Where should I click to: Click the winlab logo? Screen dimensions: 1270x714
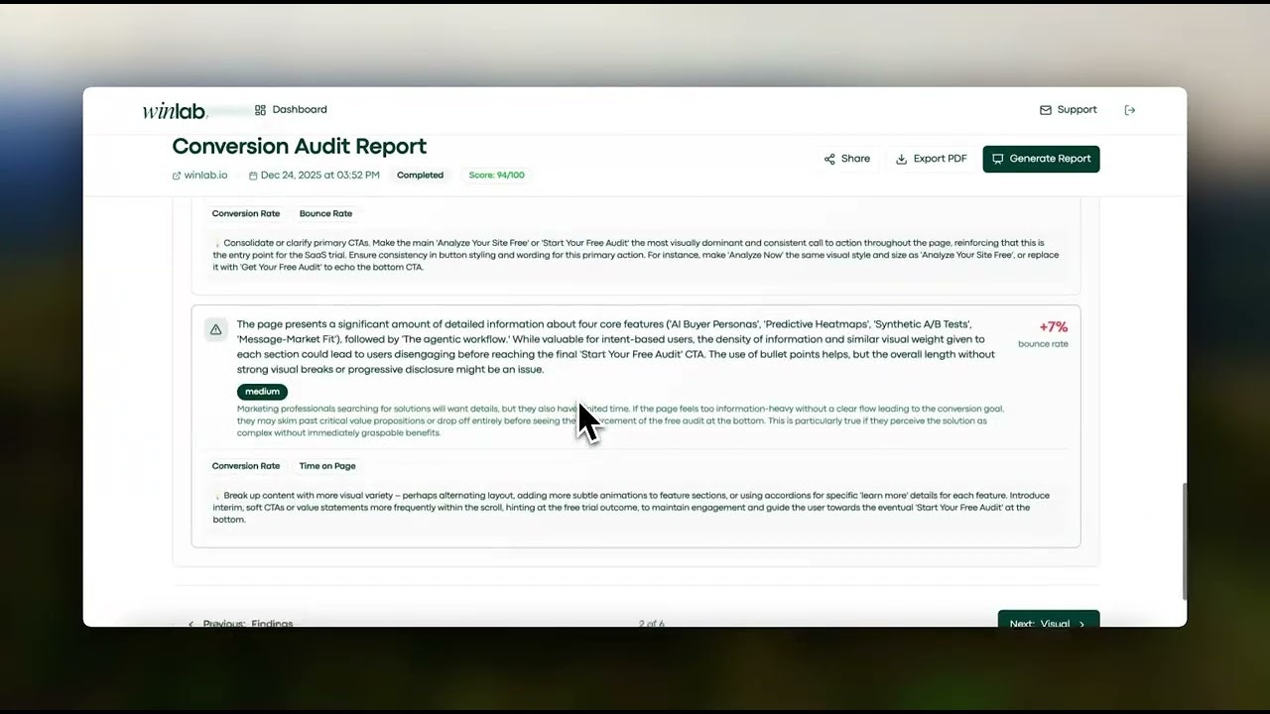pos(174,110)
